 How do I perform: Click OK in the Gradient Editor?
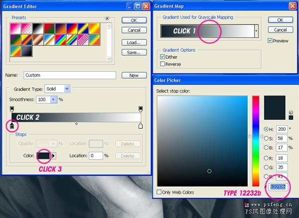coord(134,20)
